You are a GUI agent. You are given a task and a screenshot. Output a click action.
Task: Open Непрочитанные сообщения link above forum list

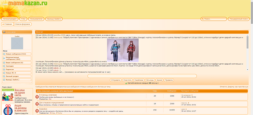[x=68, y=87]
